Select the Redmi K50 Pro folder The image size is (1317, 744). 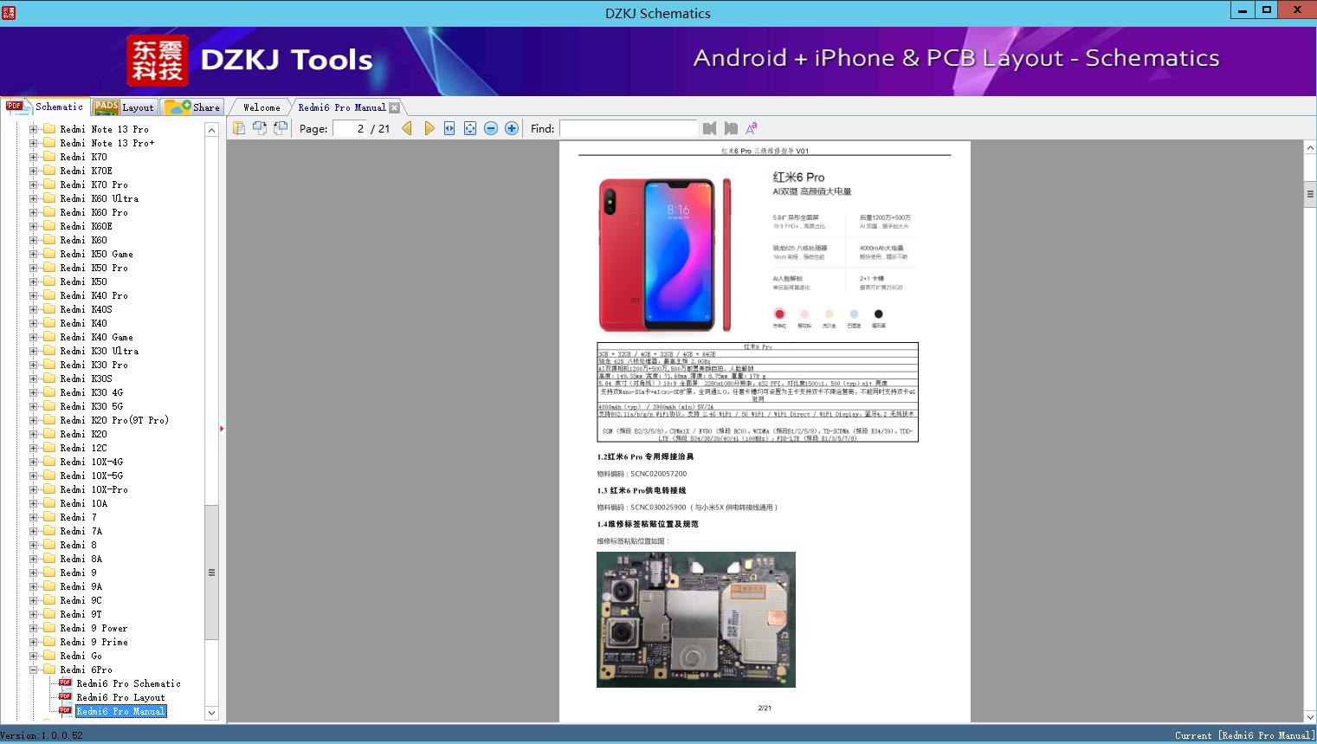tap(94, 268)
